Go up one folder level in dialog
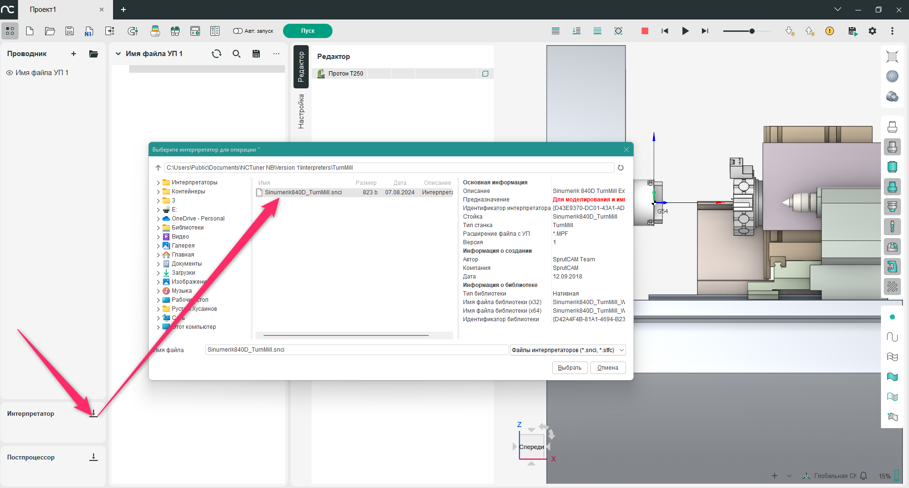The width and height of the screenshot is (909, 488). [x=158, y=168]
